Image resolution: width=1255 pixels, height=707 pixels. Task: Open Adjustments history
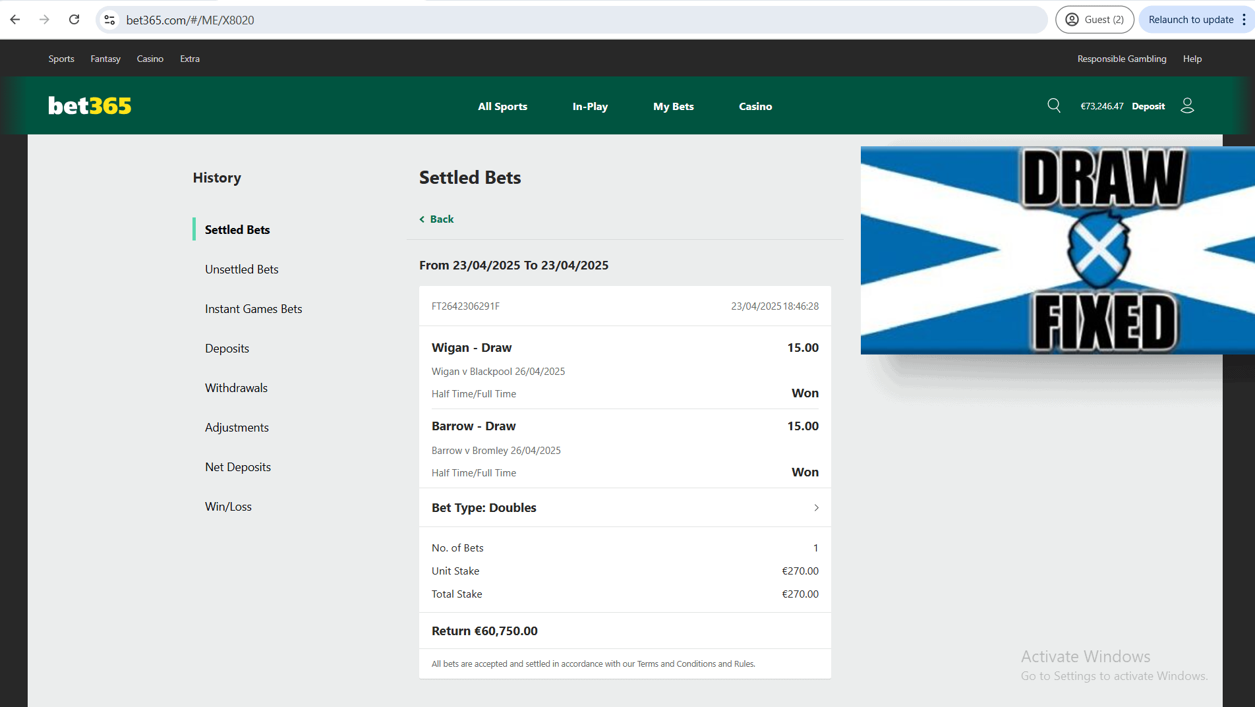point(237,427)
